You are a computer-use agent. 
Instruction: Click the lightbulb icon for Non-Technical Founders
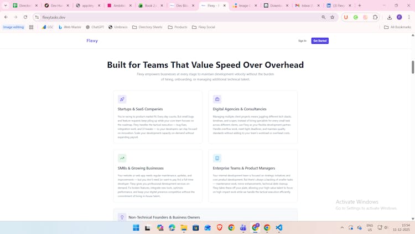(122, 217)
